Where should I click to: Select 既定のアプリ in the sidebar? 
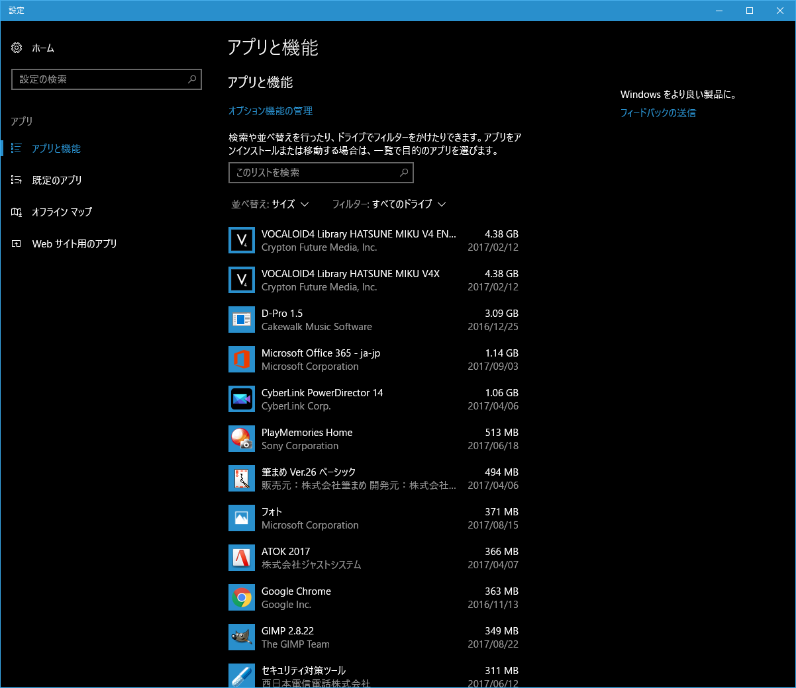(57, 180)
